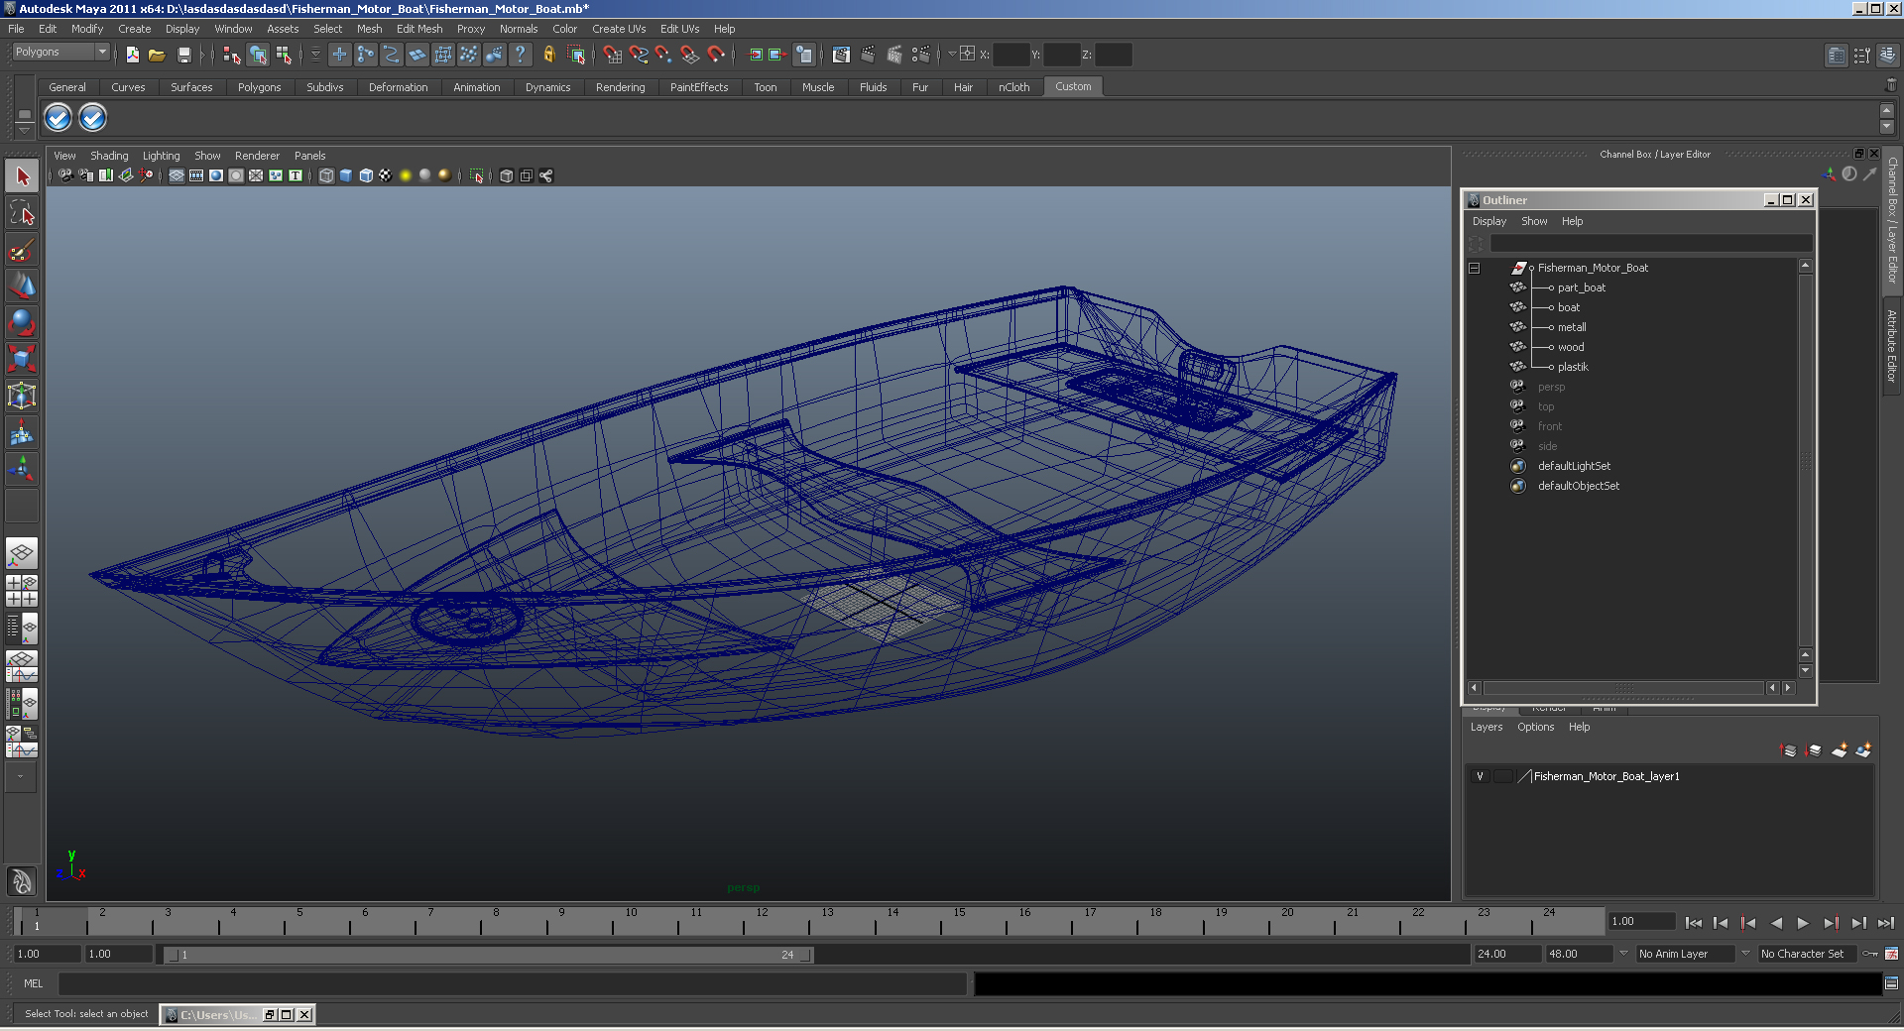
Task: Click the Open Scene folder icon
Action: click(157, 55)
